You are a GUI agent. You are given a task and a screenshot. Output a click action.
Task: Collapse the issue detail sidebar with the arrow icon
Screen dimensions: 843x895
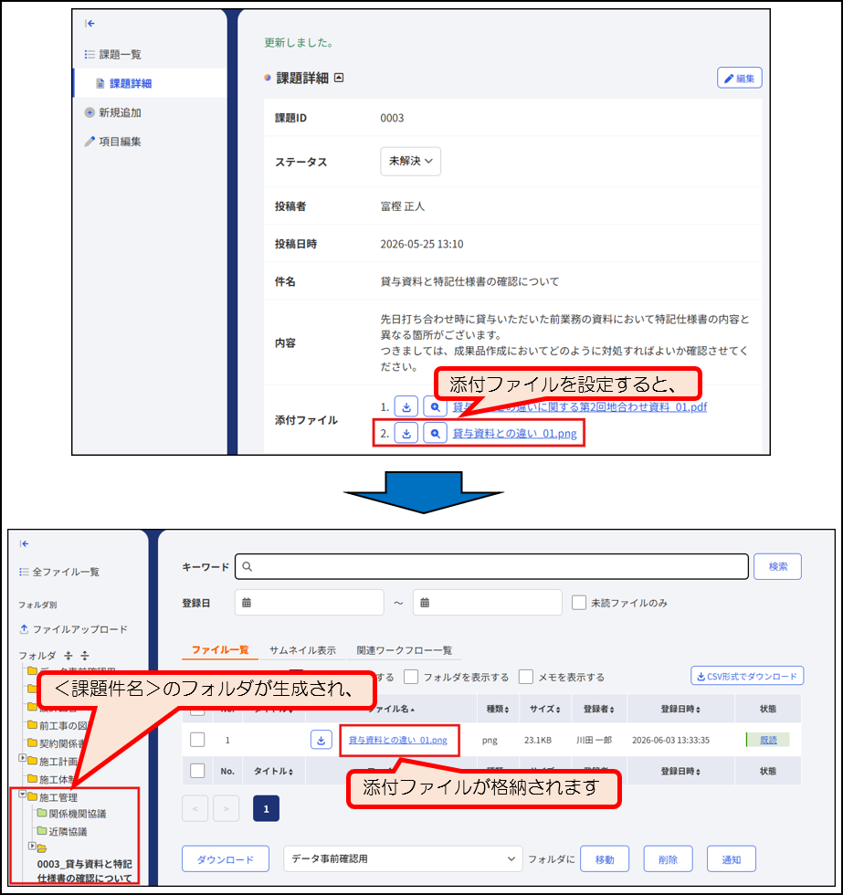(90, 24)
